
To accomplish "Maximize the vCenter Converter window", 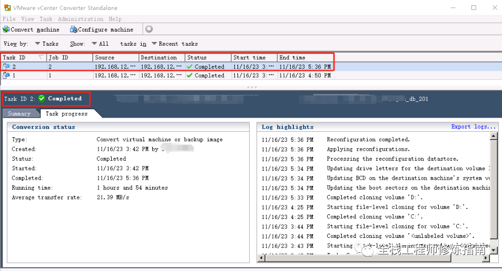I will click(x=474, y=8).
